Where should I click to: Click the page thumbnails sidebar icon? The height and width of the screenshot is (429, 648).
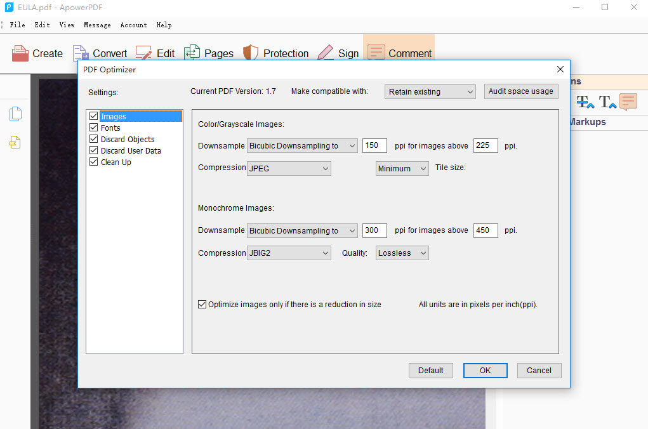point(15,114)
